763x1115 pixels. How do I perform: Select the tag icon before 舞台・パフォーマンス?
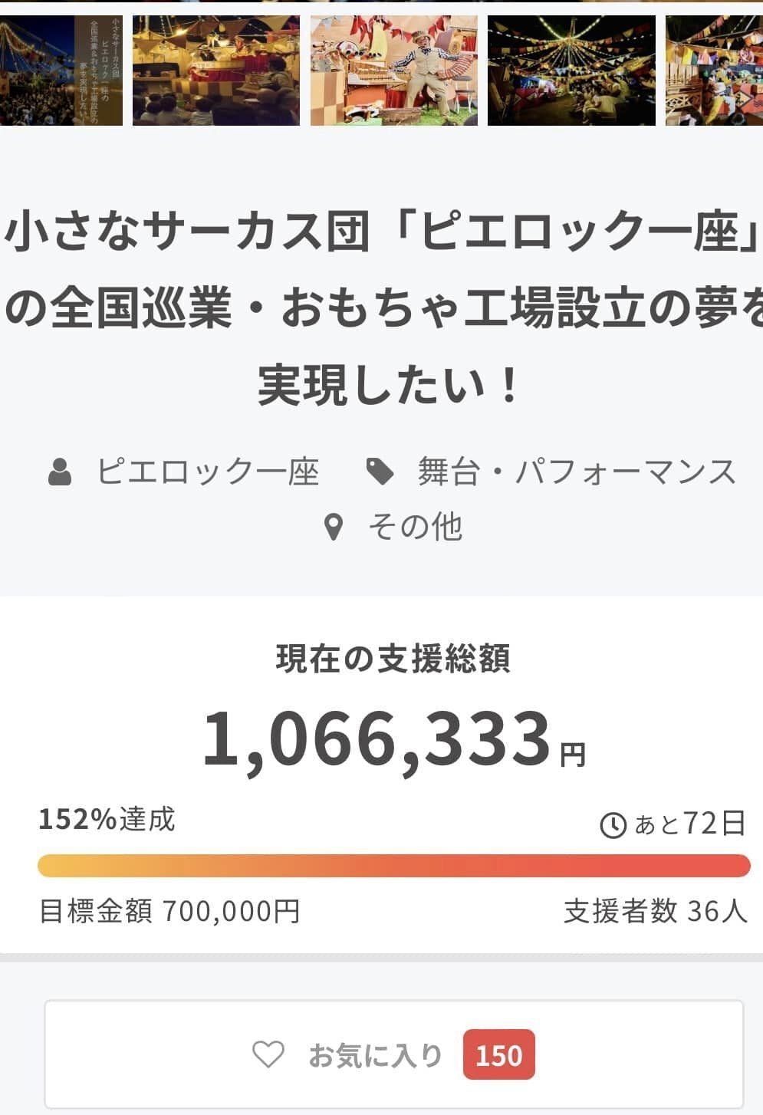[382, 470]
